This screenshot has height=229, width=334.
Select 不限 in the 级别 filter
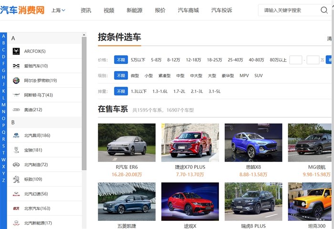pyautogui.click(x=121, y=76)
